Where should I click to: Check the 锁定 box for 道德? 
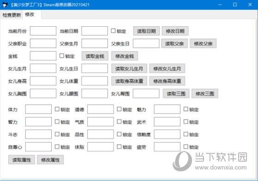coord(119,109)
